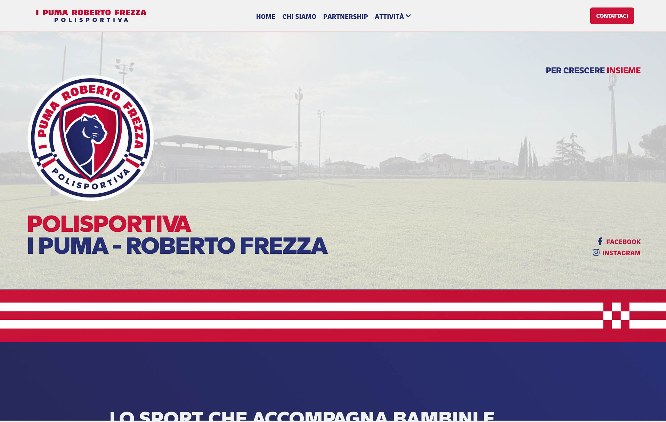Click the Per Crescere Insieme tagline
The image size is (666, 422).
pyautogui.click(x=593, y=70)
